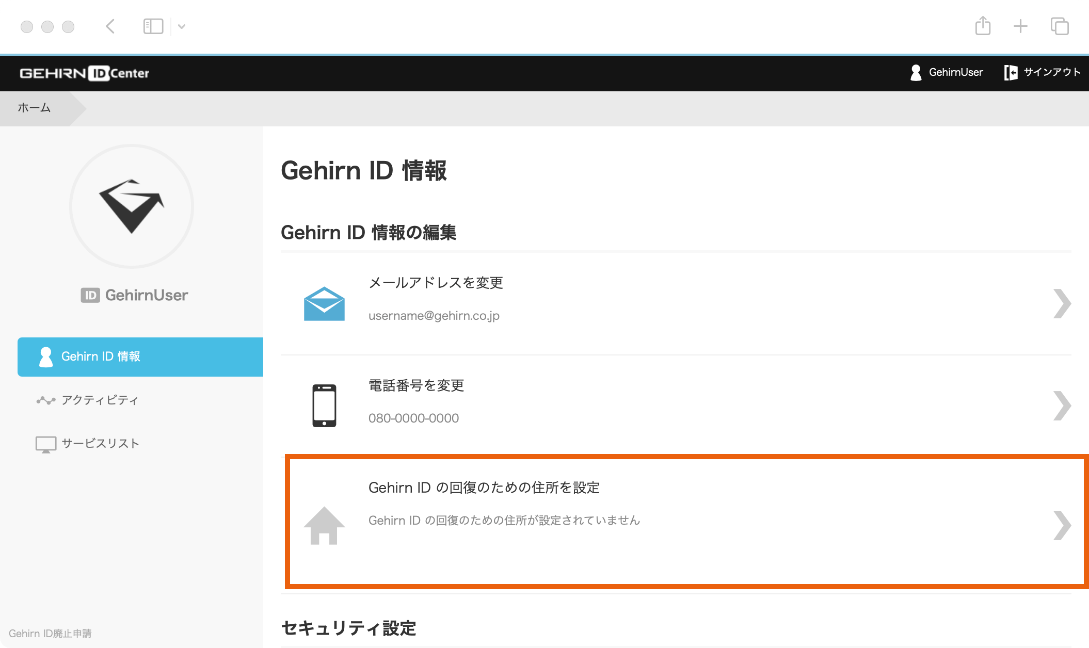Click the Gehirn ID廃止申請 link
The width and height of the screenshot is (1089, 648).
pos(50,633)
